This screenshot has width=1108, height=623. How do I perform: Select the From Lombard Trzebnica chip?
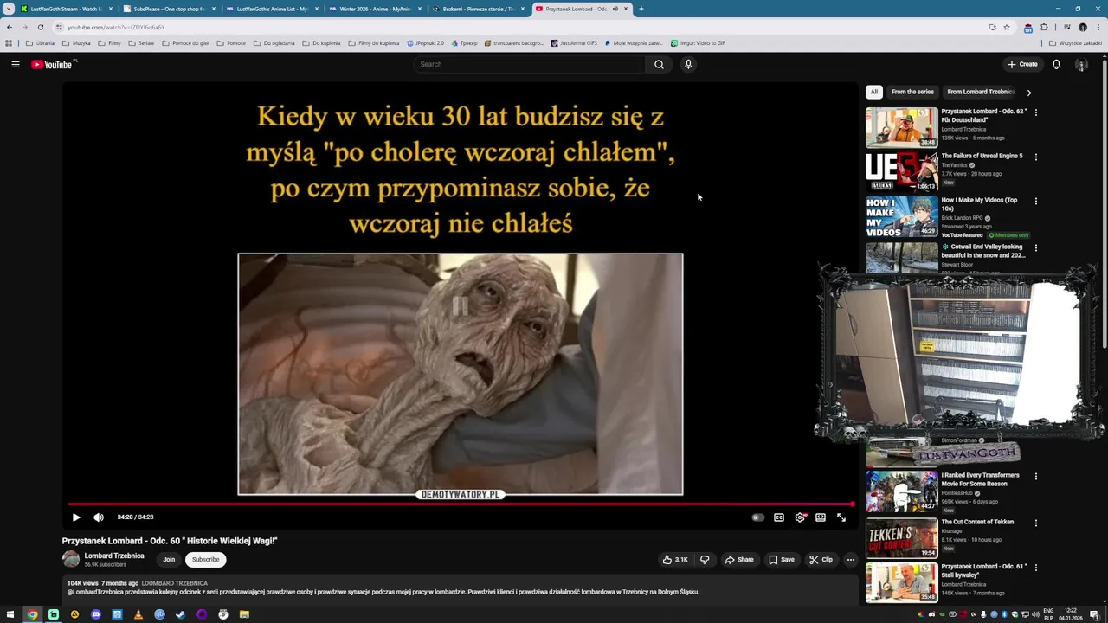(x=981, y=92)
